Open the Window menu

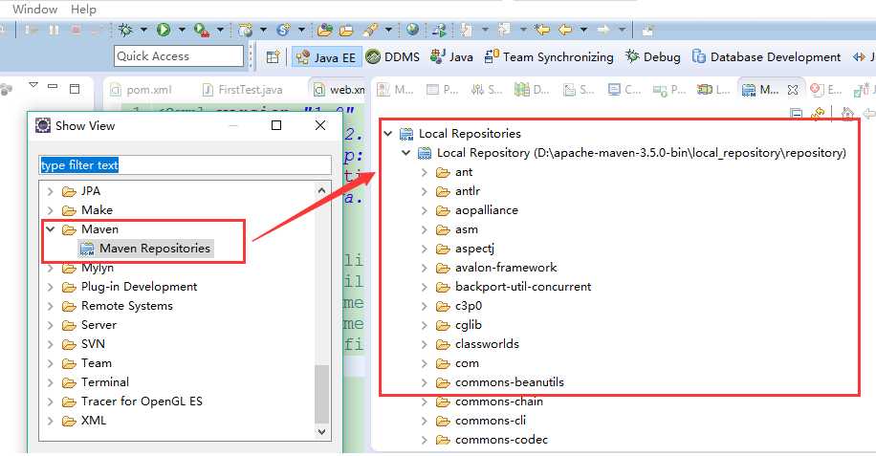tap(34, 9)
